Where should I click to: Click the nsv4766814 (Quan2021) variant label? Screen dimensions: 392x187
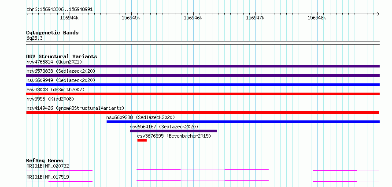tap(54, 62)
